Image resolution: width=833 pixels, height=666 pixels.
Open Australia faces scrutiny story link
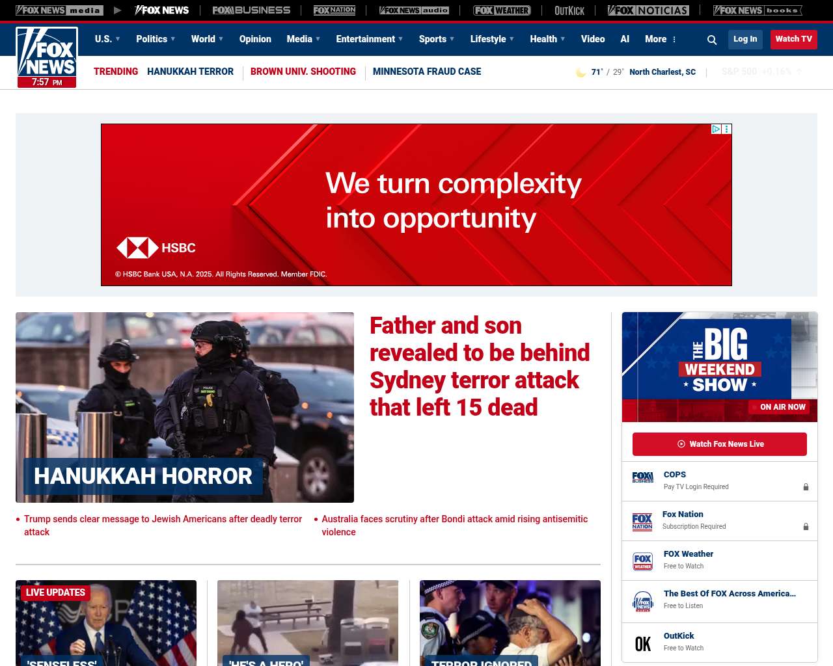point(454,526)
